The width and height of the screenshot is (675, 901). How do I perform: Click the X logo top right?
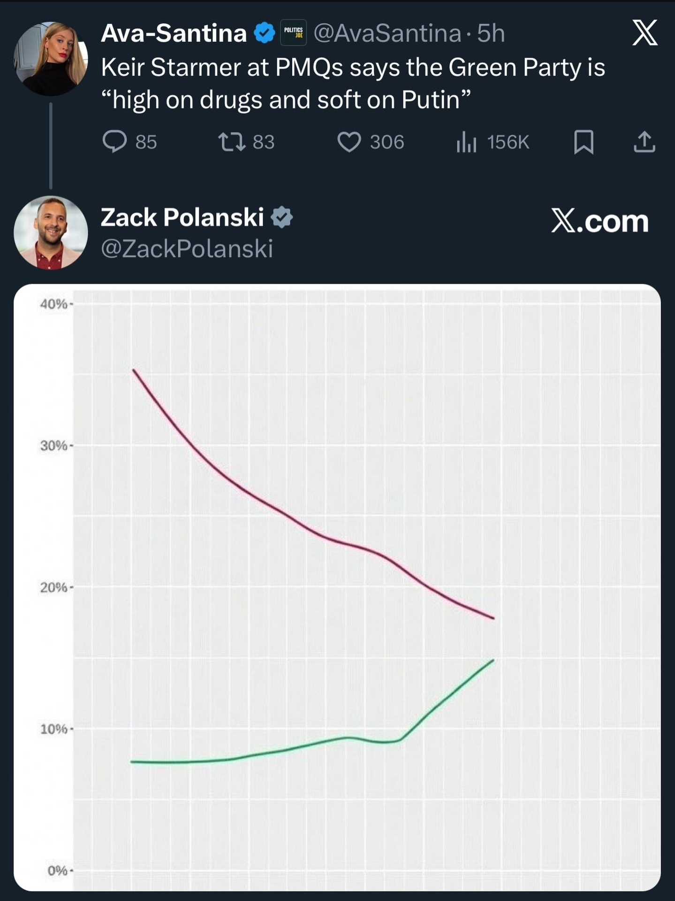[645, 33]
